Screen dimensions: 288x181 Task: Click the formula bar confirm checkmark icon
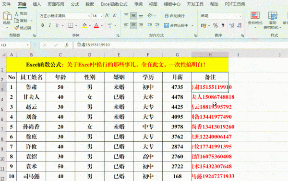click(56, 45)
